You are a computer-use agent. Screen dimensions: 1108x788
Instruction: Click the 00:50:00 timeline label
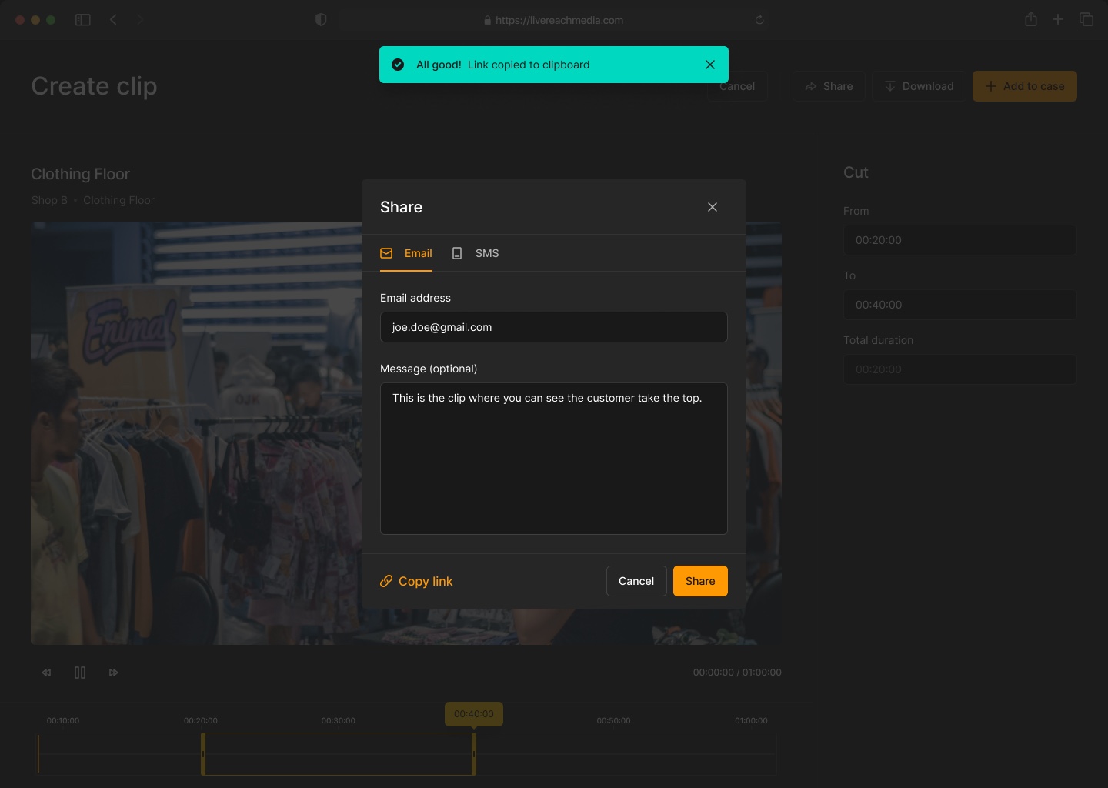(x=613, y=721)
